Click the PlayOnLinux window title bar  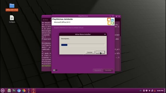point(83,16)
